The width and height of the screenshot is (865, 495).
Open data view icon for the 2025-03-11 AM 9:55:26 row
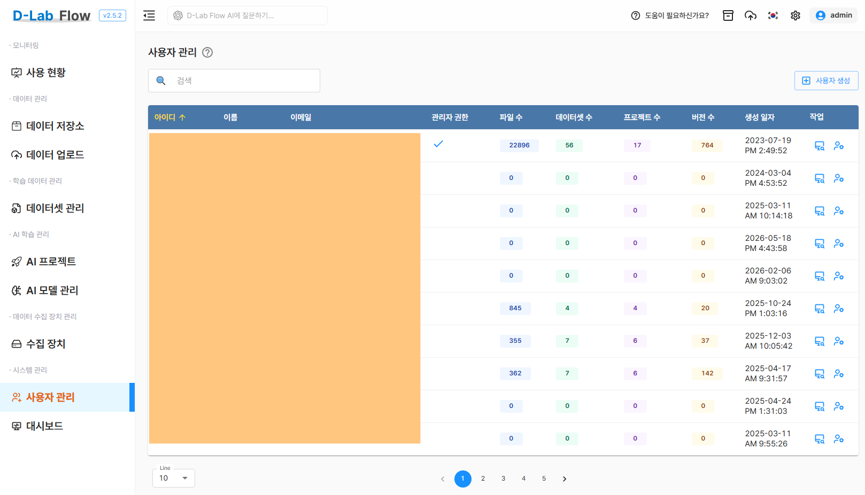820,439
